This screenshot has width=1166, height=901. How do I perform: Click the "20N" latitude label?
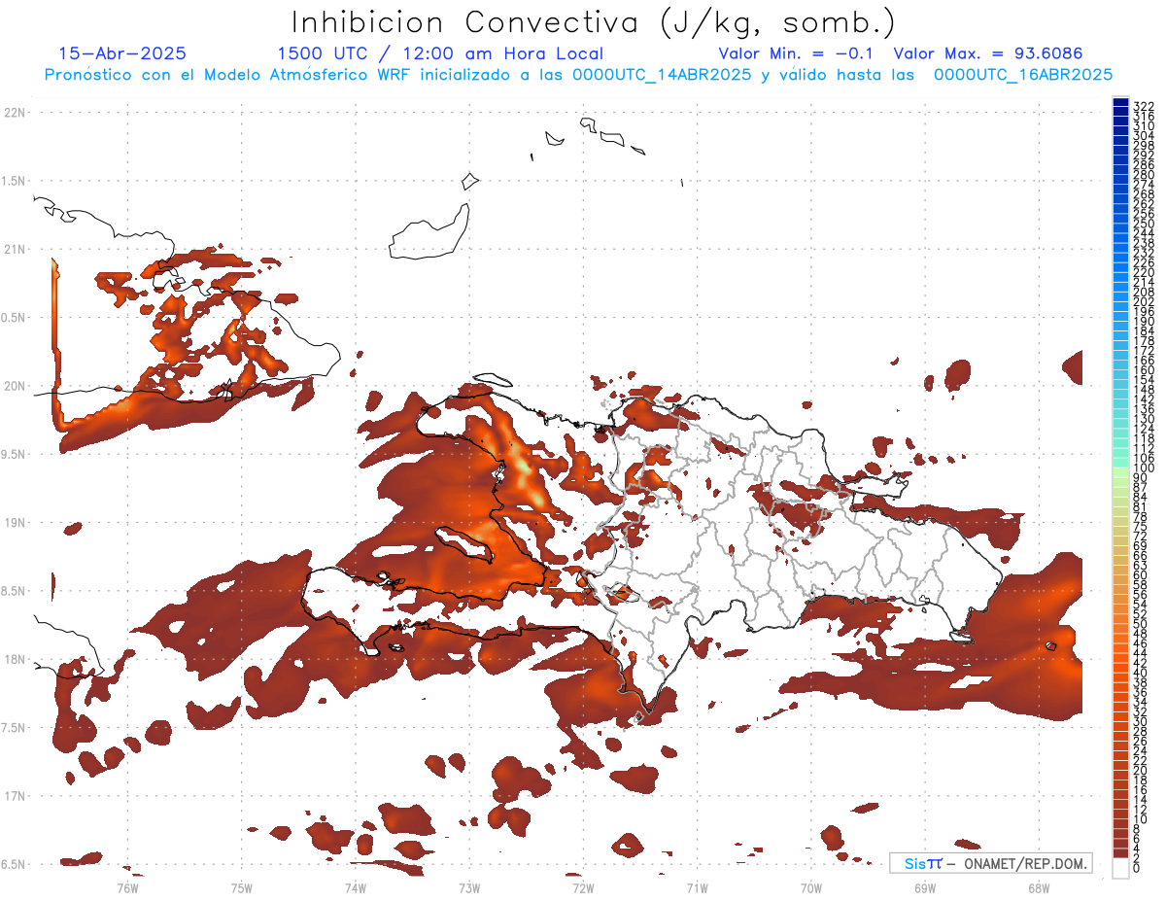(15, 386)
